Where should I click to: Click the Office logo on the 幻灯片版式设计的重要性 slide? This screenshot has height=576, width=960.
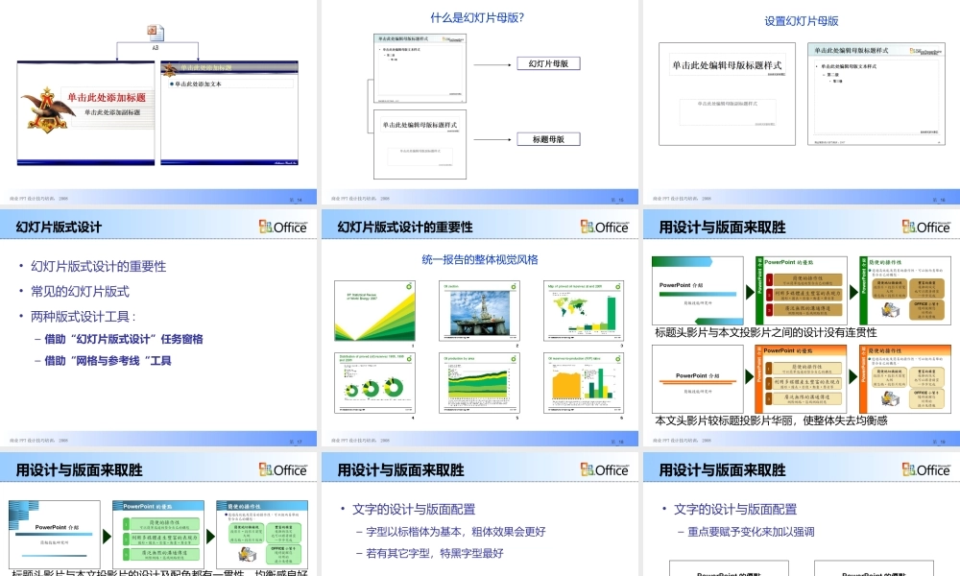tap(604, 227)
